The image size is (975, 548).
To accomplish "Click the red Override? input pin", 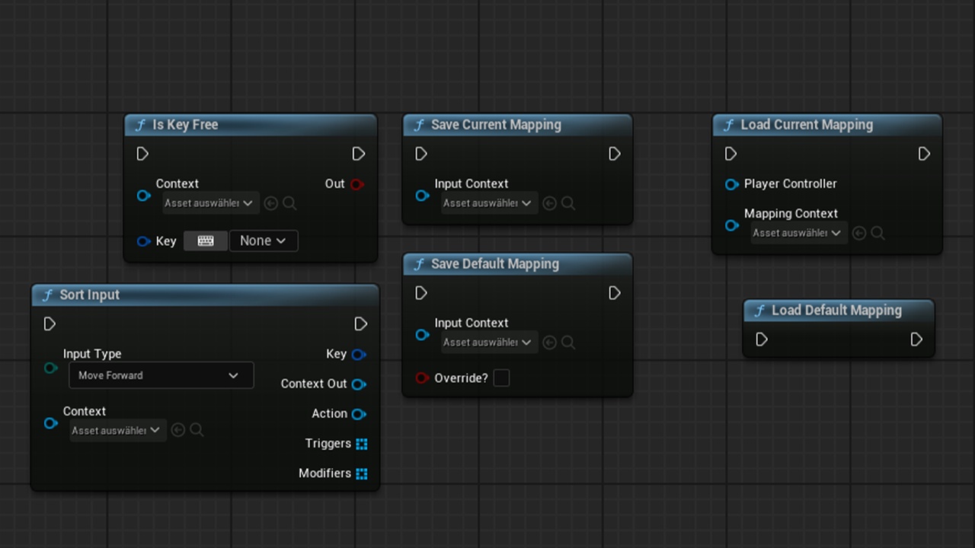I will [422, 378].
